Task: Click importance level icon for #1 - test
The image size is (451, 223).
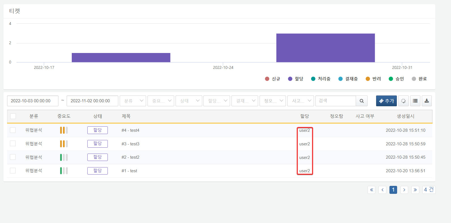Action: (x=64, y=171)
